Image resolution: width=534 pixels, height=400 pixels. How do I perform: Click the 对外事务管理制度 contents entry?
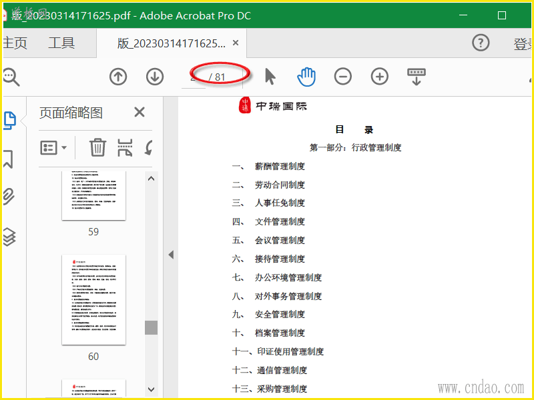tap(288, 296)
